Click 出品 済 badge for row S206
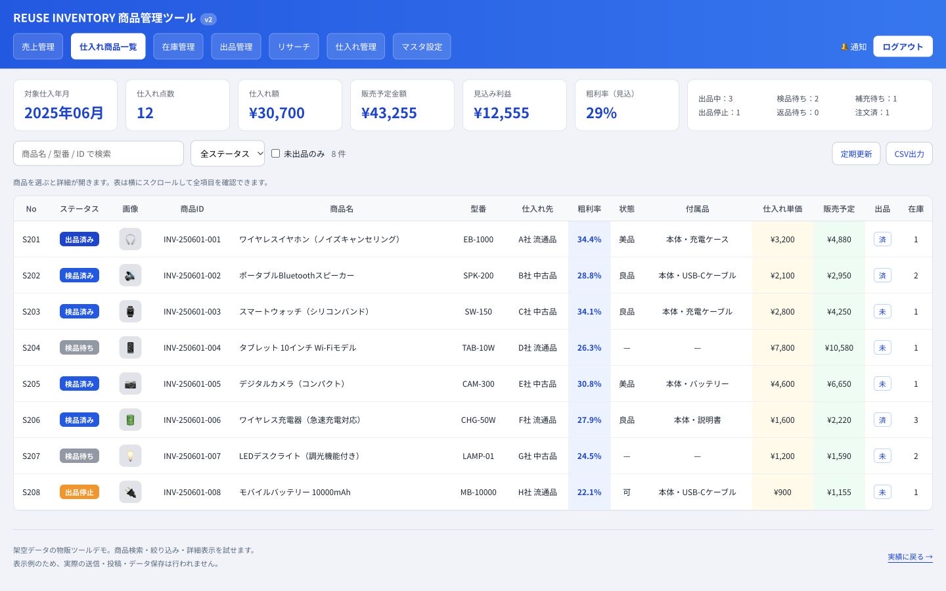The height and width of the screenshot is (591, 946). click(x=882, y=420)
